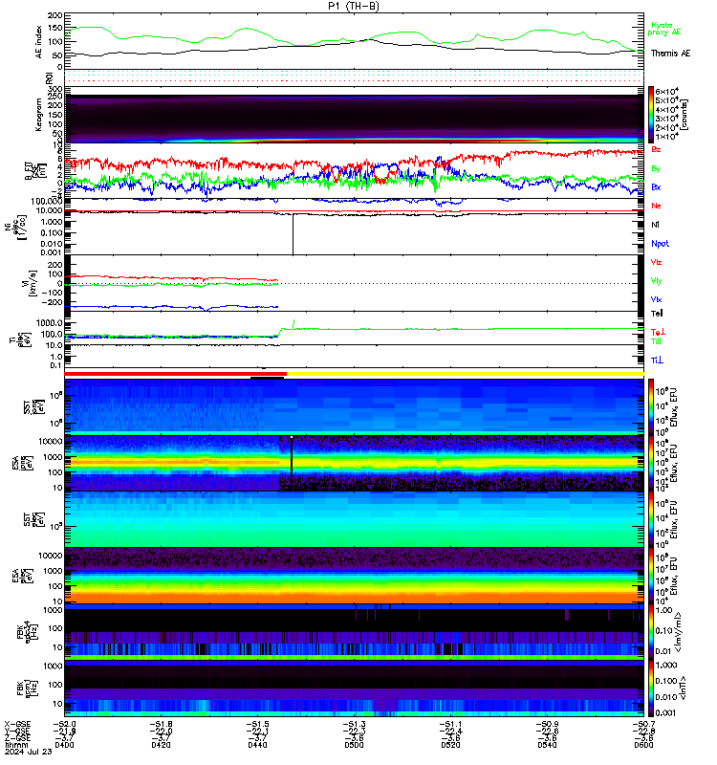Click the blue Npot legend label

660,244
